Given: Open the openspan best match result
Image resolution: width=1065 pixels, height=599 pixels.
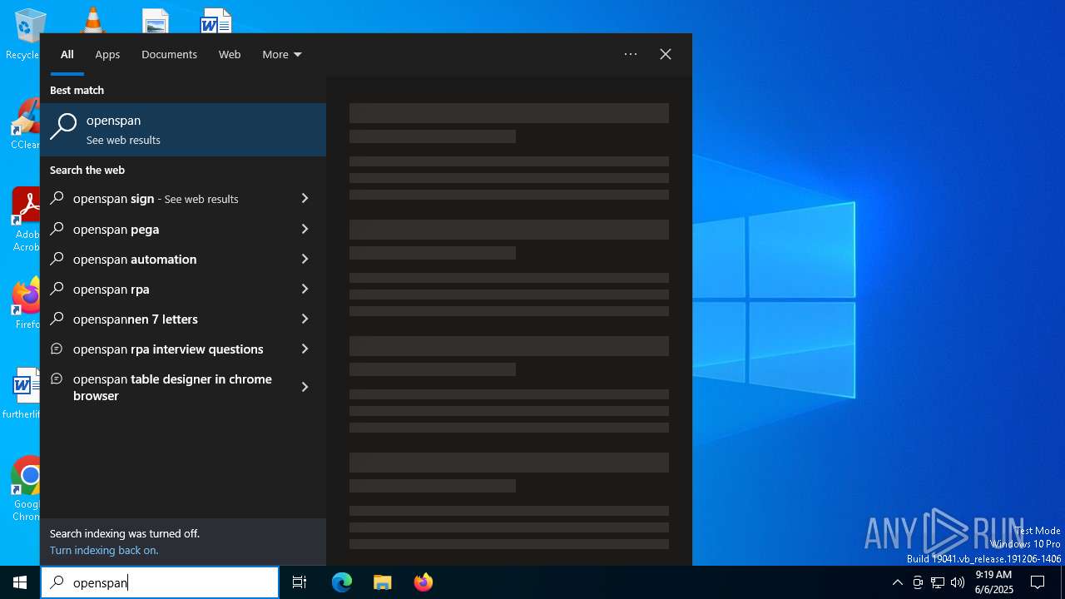Looking at the screenshot, I should coord(183,130).
